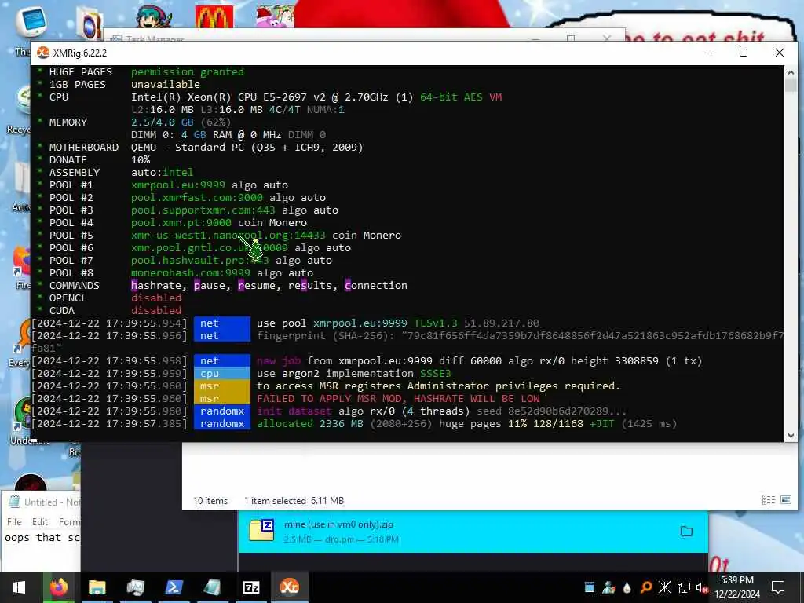Viewport: 804px width, 603px height.
Task: Open the taskbar clock and date
Action: pyautogui.click(x=736, y=587)
